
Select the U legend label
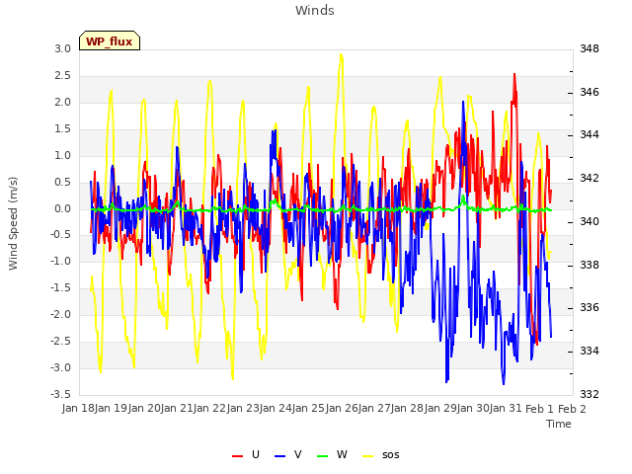256,454
